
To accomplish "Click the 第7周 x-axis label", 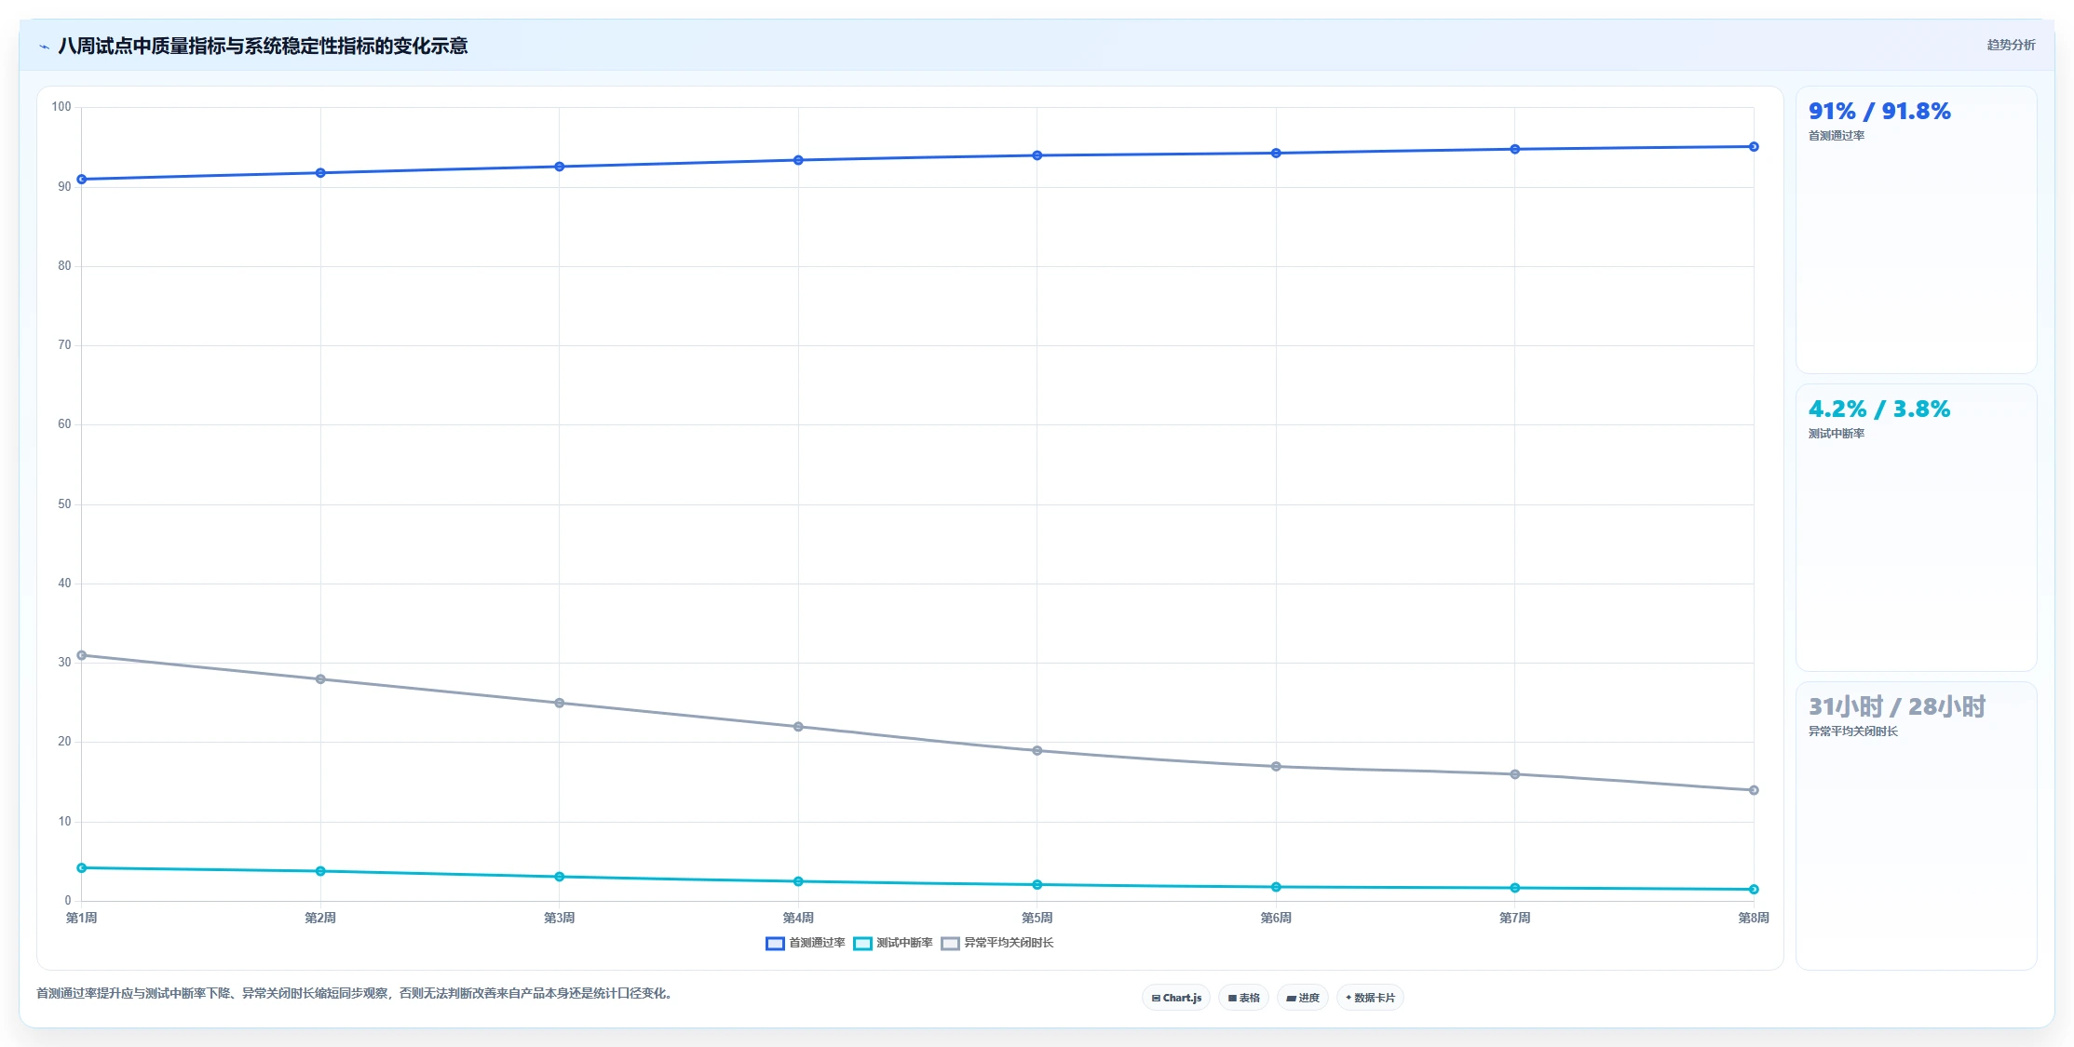I will [1515, 918].
